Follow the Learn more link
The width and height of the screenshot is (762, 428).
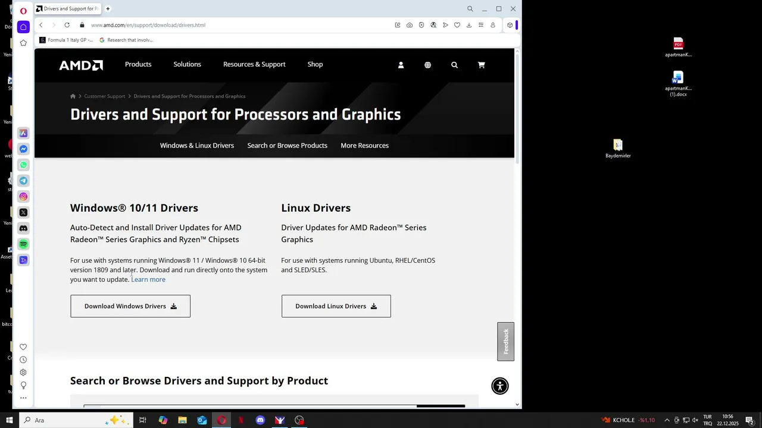pos(148,279)
